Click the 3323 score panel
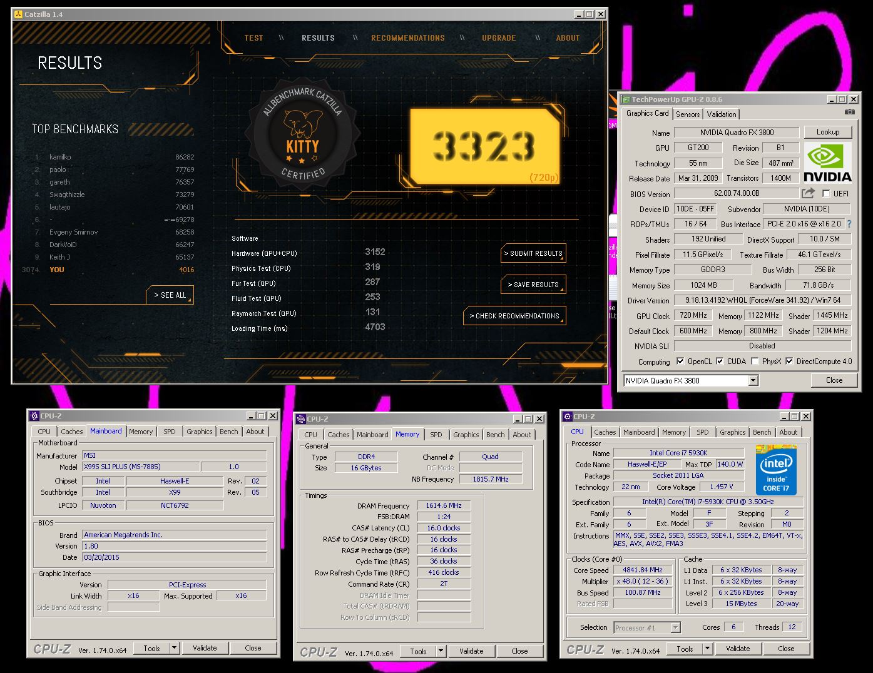The image size is (873, 673). tap(484, 148)
